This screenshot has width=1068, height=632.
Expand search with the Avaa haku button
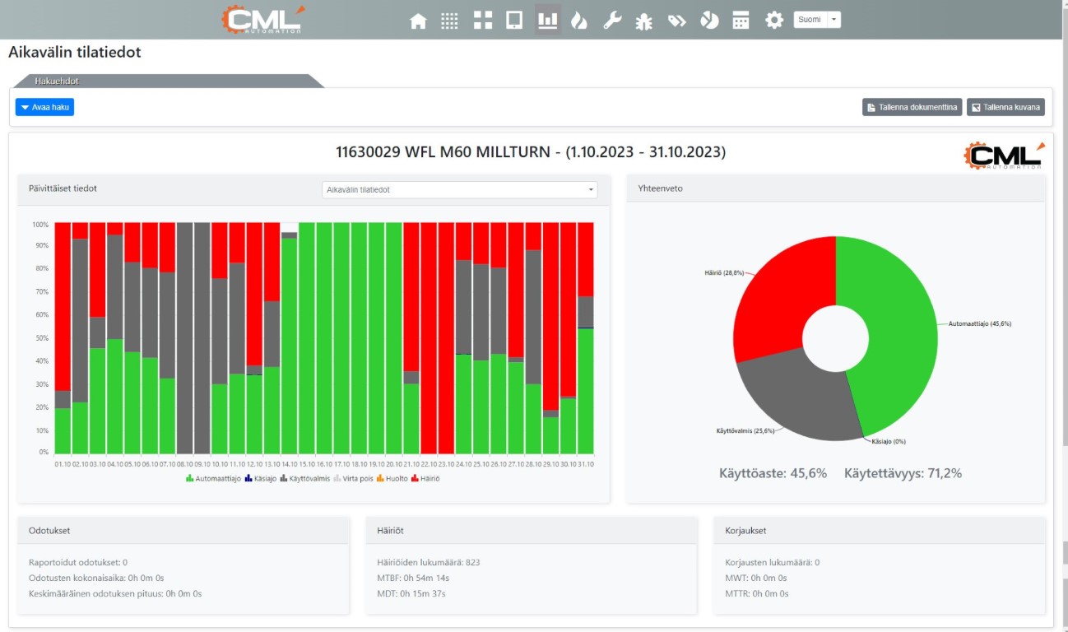(x=44, y=107)
